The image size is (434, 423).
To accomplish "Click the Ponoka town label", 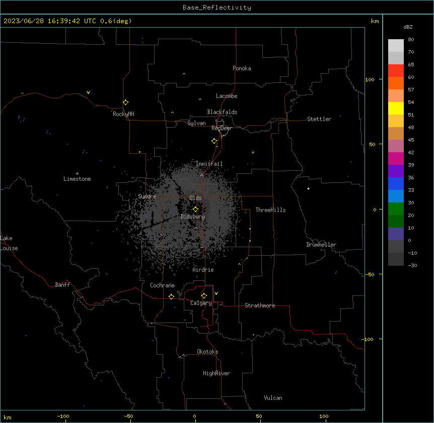I will (x=242, y=68).
